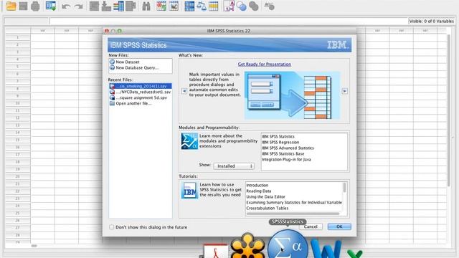The image size is (459, 258).
Task: Select Integration Plug-in for Java module
Action: coord(286,159)
